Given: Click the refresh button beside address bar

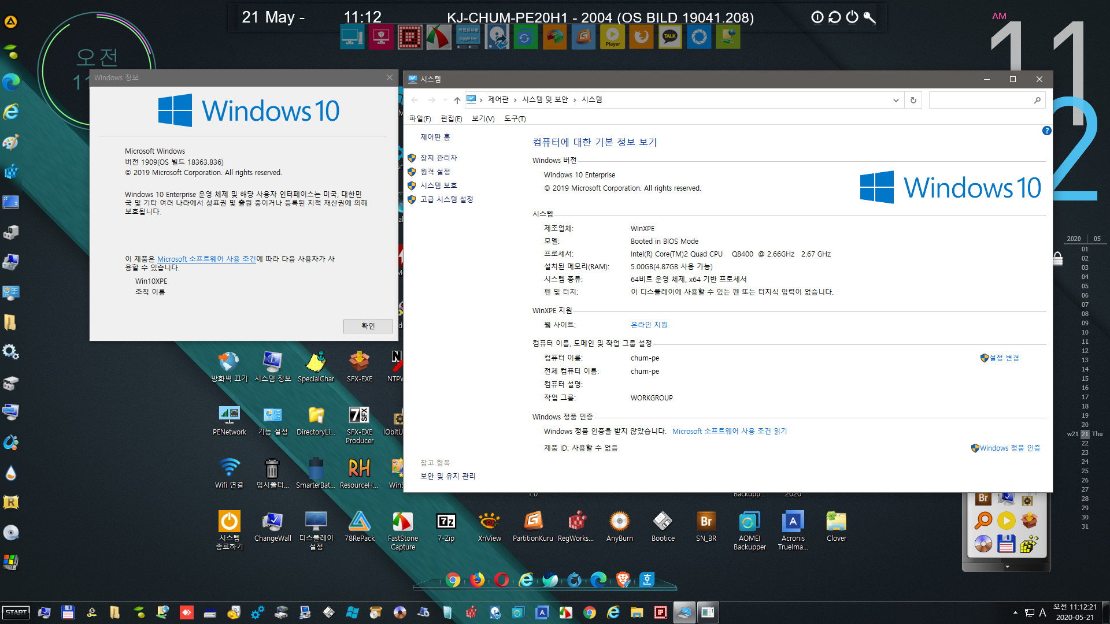Looking at the screenshot, I should click(913, 101).
